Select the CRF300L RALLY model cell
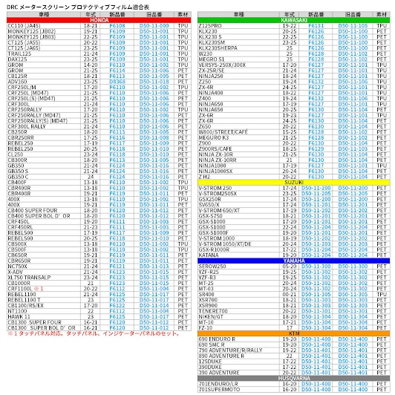 (44, 126)
